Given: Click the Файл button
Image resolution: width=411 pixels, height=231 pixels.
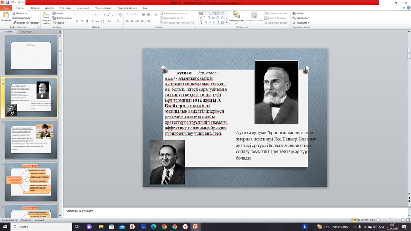Looking at the screenshot, I should pyautogui.click(x=6, y=8).
